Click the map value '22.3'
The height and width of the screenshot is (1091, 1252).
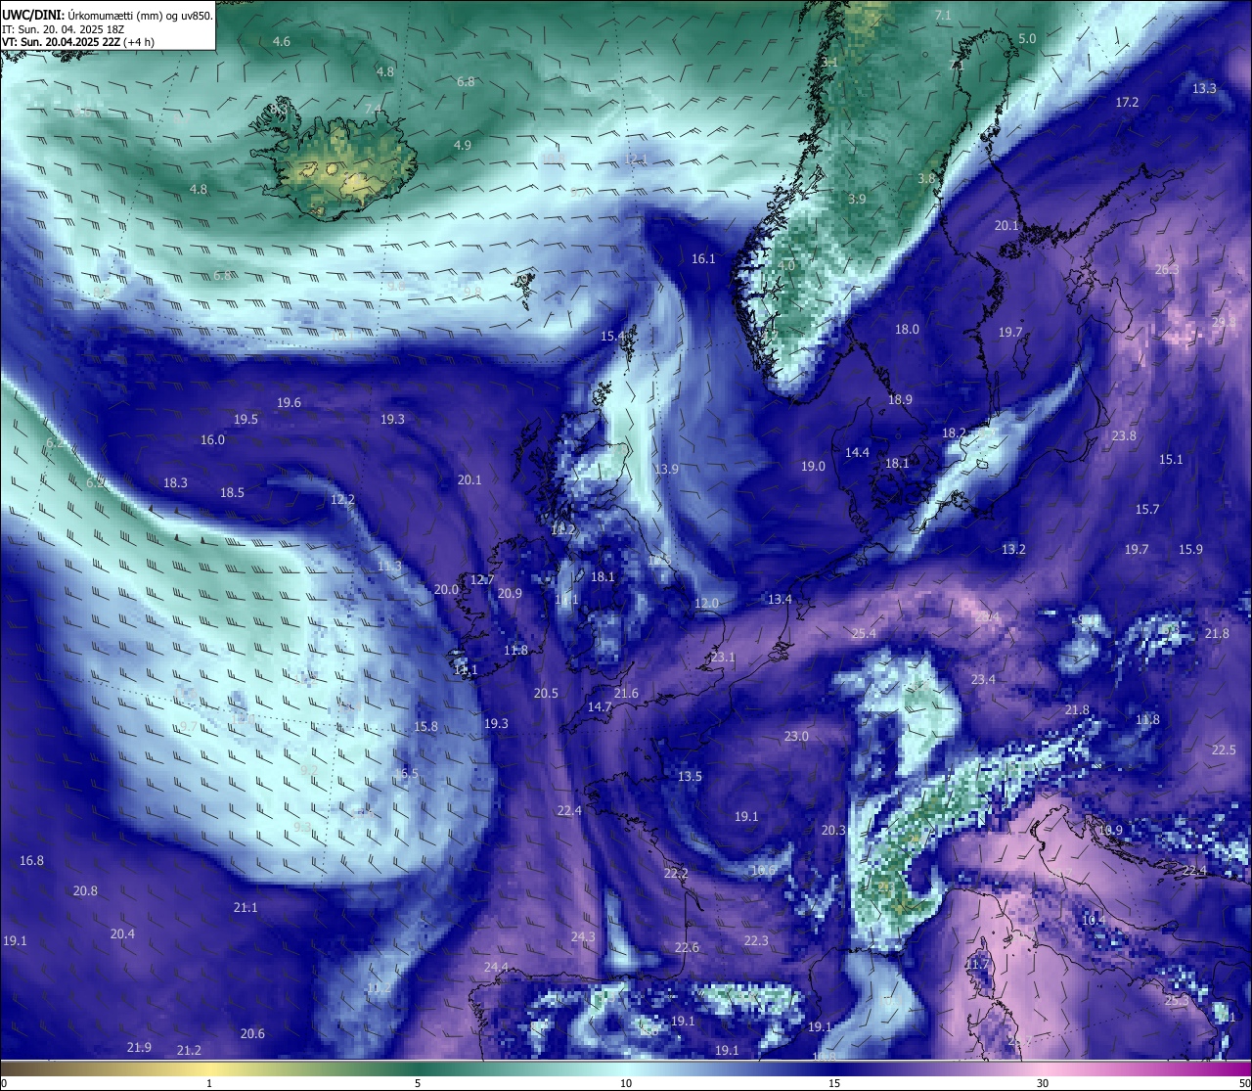[x=756, y=940]
